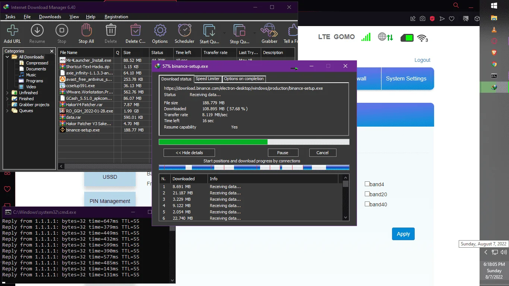
Task: Click the Stop toolbar icon
Action: [61, 30]
